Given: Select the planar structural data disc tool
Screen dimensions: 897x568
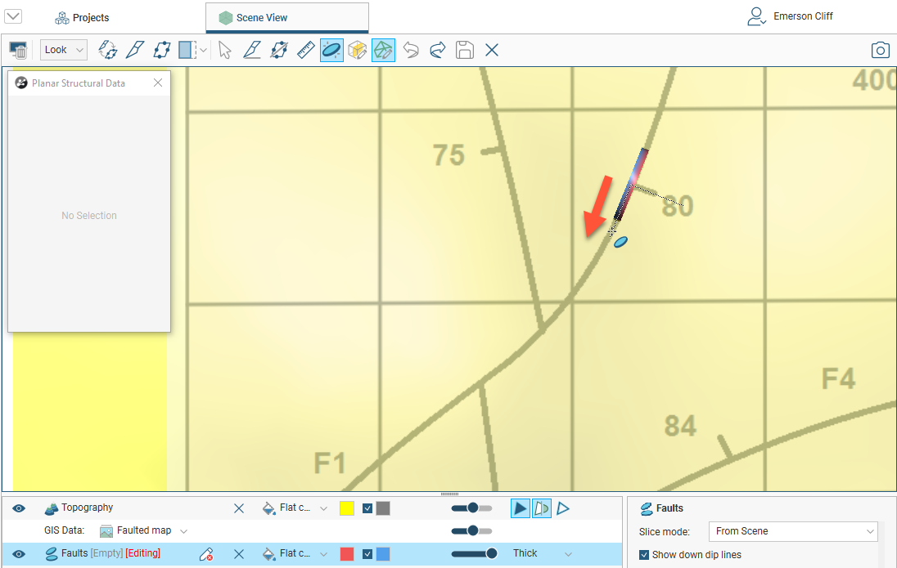Looking at the screenshot, I should (x=331, y=50).
